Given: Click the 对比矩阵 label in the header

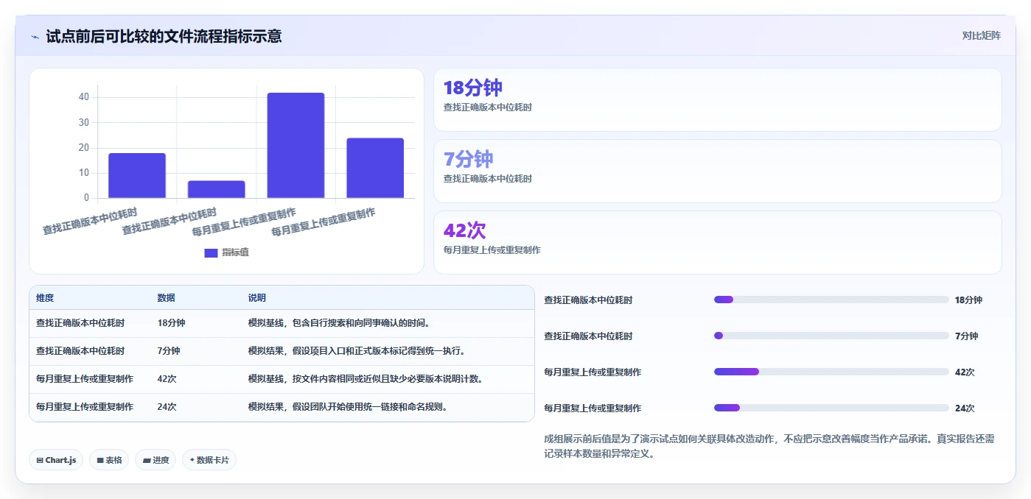Looking at the screenshot, I should coord(981,35).
